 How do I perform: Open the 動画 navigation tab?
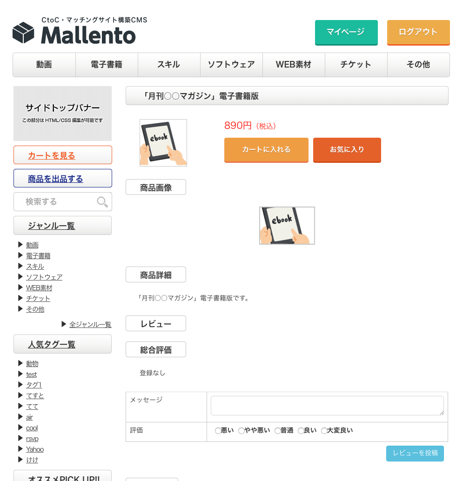coord(44,65)
